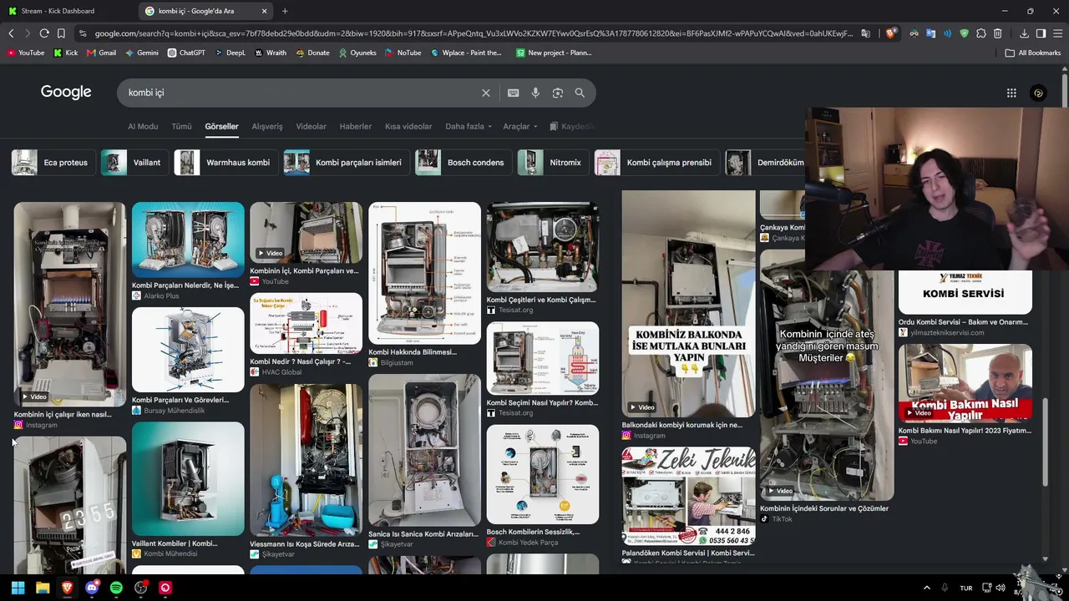This screenshot has height=601, width=1069.
Task: Close the "kombi içi - Google'da Ara" tab
Action: click(265, 11)
